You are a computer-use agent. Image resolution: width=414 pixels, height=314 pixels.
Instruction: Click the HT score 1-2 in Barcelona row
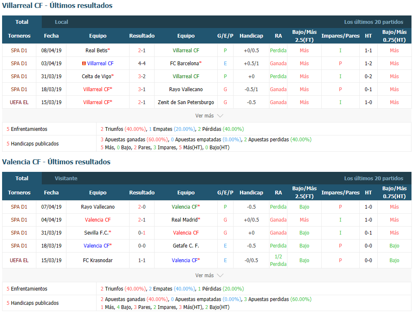tap(368, 64)
